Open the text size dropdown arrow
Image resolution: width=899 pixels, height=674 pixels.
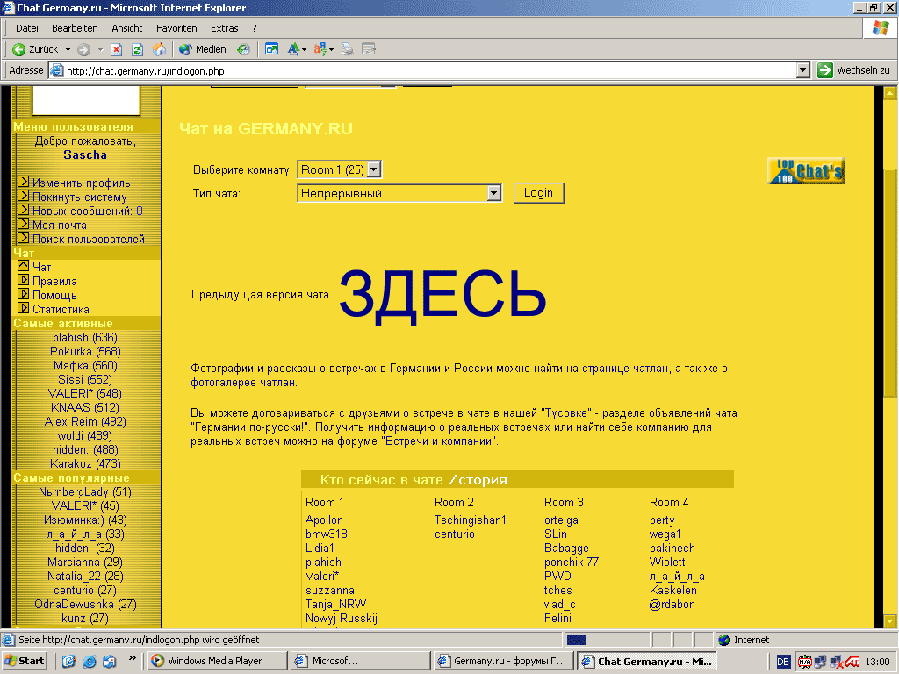[304, 50]
